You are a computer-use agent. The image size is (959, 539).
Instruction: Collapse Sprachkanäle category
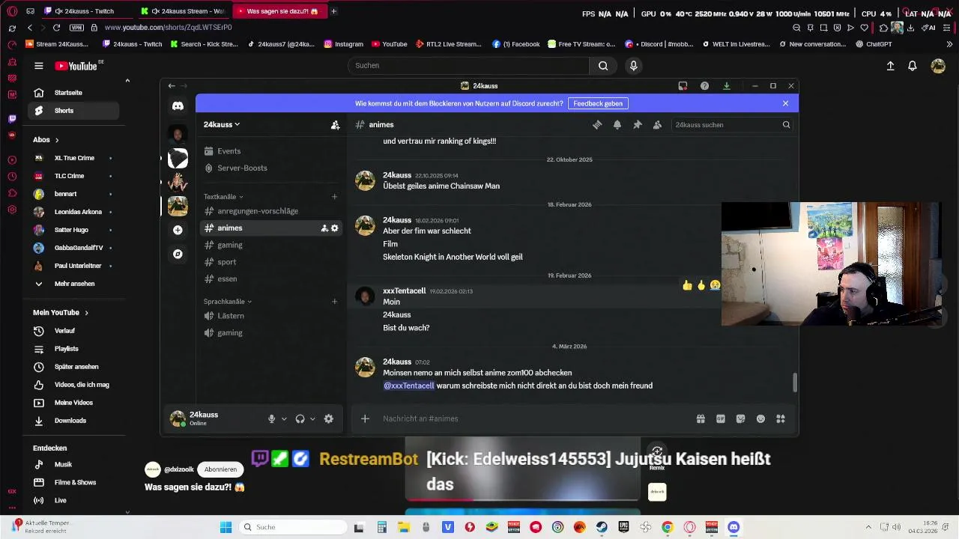228,302
